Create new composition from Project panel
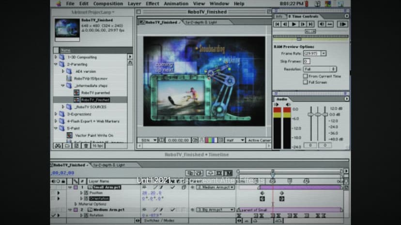 [x=76, y=146]
